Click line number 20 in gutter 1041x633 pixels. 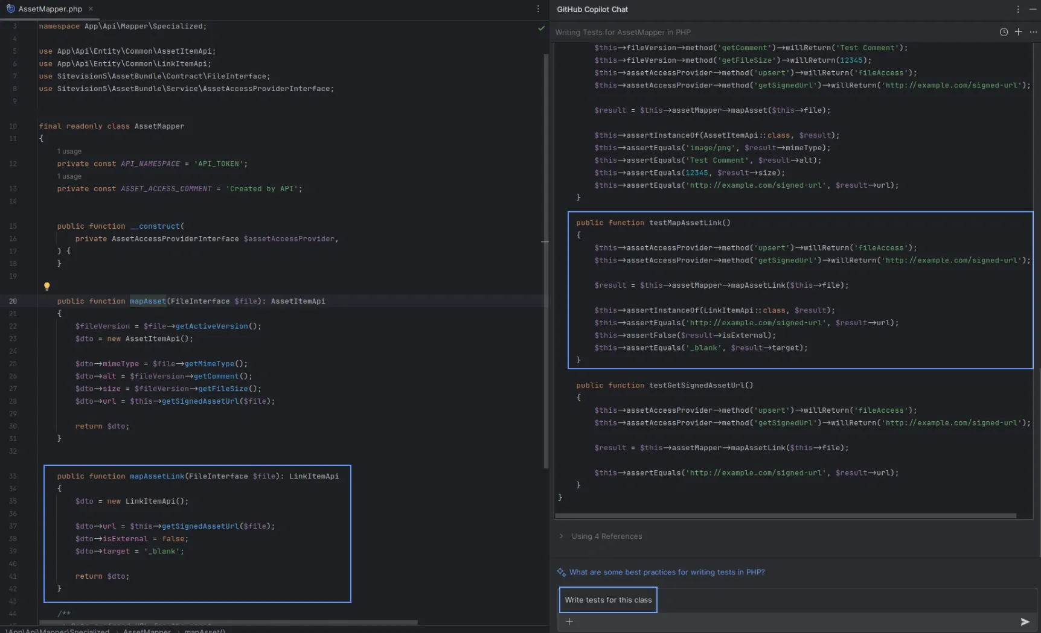tap(13, 301)
